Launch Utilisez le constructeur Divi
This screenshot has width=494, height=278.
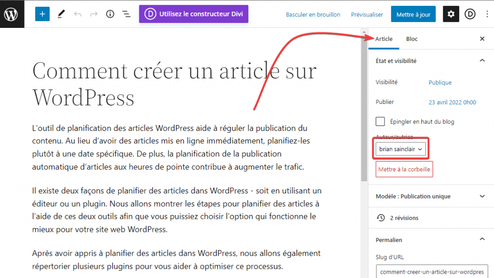point(193,14)
